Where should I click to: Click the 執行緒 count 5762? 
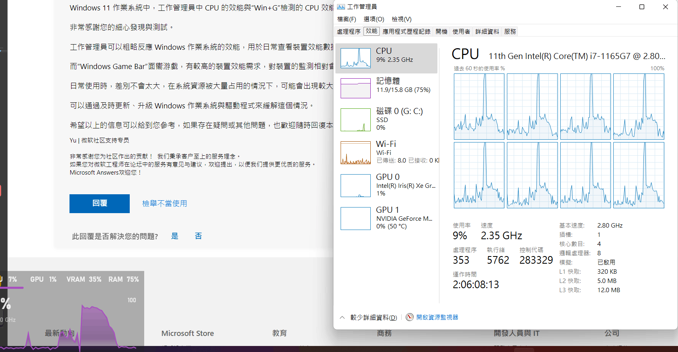[498, 260]
